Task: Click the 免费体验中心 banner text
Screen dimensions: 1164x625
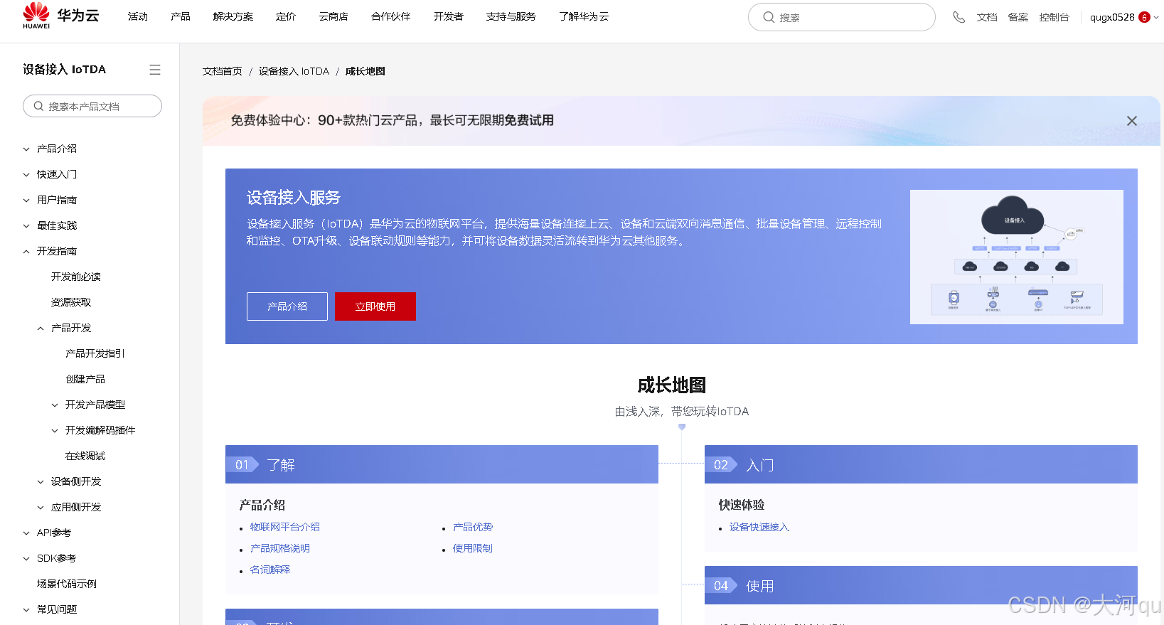Action: click(392, 120)
